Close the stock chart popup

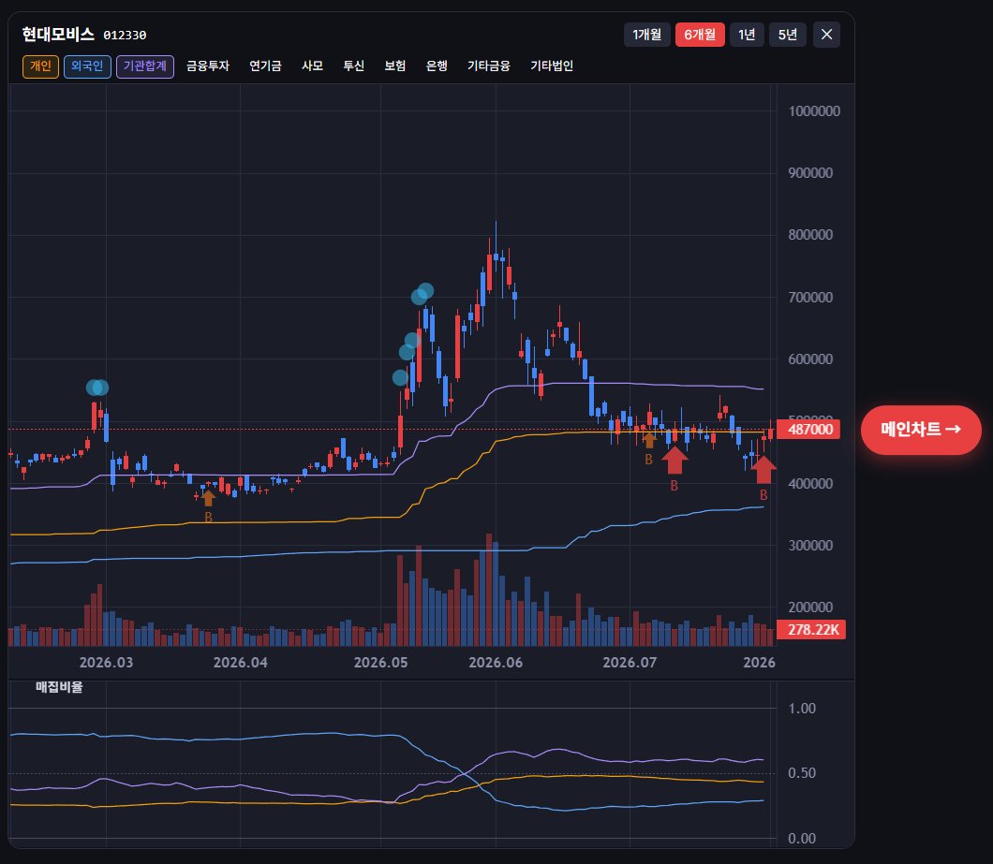tap(826, 35)
